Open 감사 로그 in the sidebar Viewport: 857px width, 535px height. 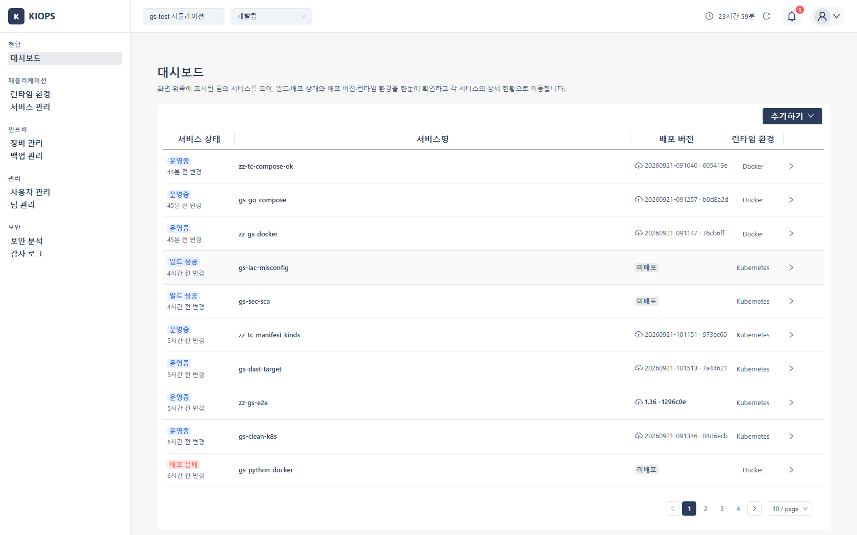click(27, 254)
